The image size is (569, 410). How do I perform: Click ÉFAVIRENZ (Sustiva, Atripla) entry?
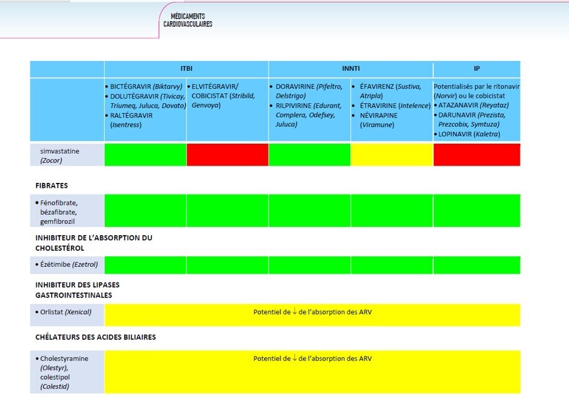[x=390, y=91]
